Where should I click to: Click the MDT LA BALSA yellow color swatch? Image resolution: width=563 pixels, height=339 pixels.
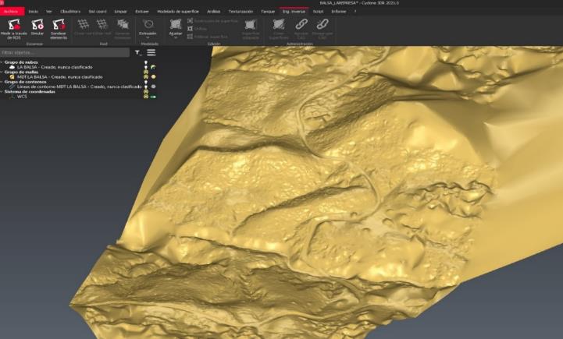coord(153,77)
